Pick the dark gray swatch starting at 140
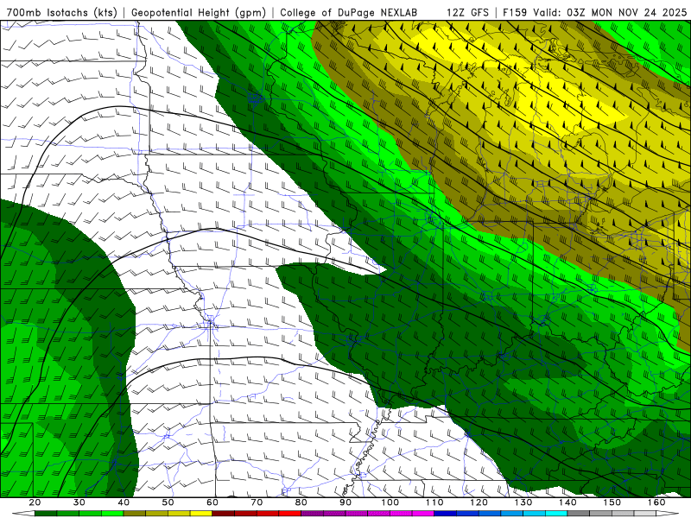Screen dimensions: 691x518 click(x=579, y=514)
